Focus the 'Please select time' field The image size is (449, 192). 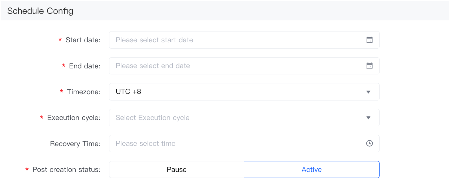[x=145, y=143]
